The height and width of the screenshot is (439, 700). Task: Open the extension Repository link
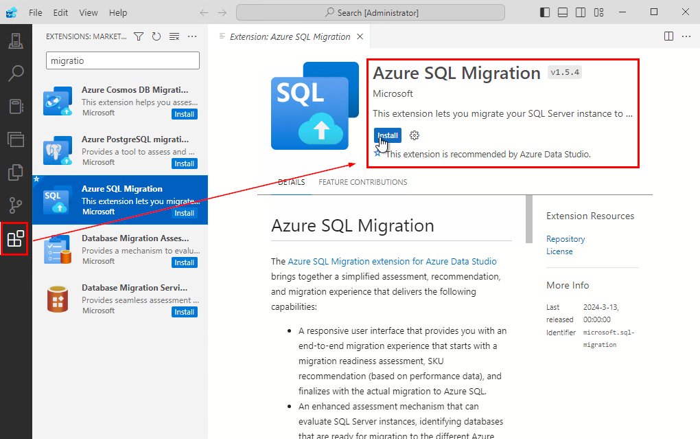click(565, 238)
